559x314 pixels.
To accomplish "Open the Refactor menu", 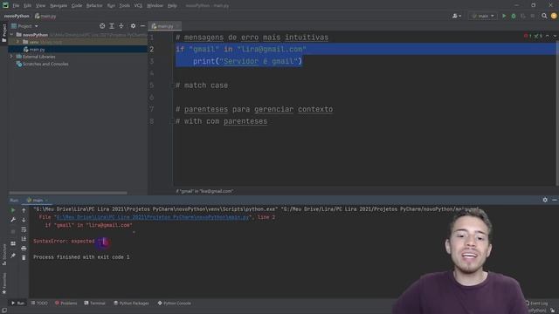I will coord(94,6).
